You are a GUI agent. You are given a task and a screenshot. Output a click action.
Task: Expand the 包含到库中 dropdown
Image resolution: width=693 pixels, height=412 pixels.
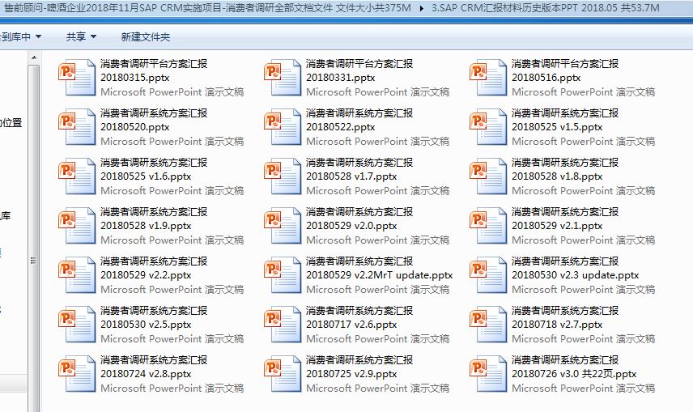pyautogui.click(x=21, y=37)
